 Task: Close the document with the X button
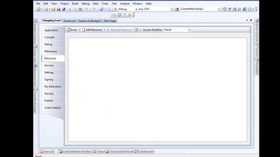tap(251, 20)
